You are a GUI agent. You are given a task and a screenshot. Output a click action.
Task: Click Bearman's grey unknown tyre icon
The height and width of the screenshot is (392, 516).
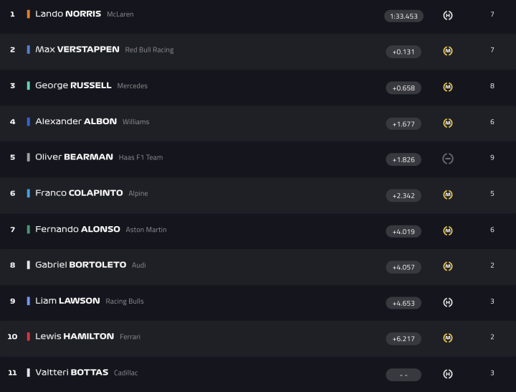click(448, 159)
